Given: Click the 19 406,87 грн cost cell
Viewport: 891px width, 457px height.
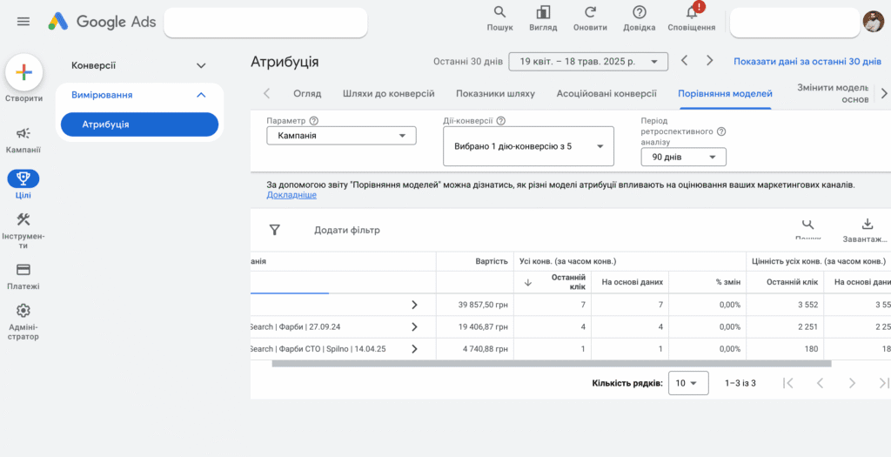Looking at the screenshot, I should [x=482, y=326].
